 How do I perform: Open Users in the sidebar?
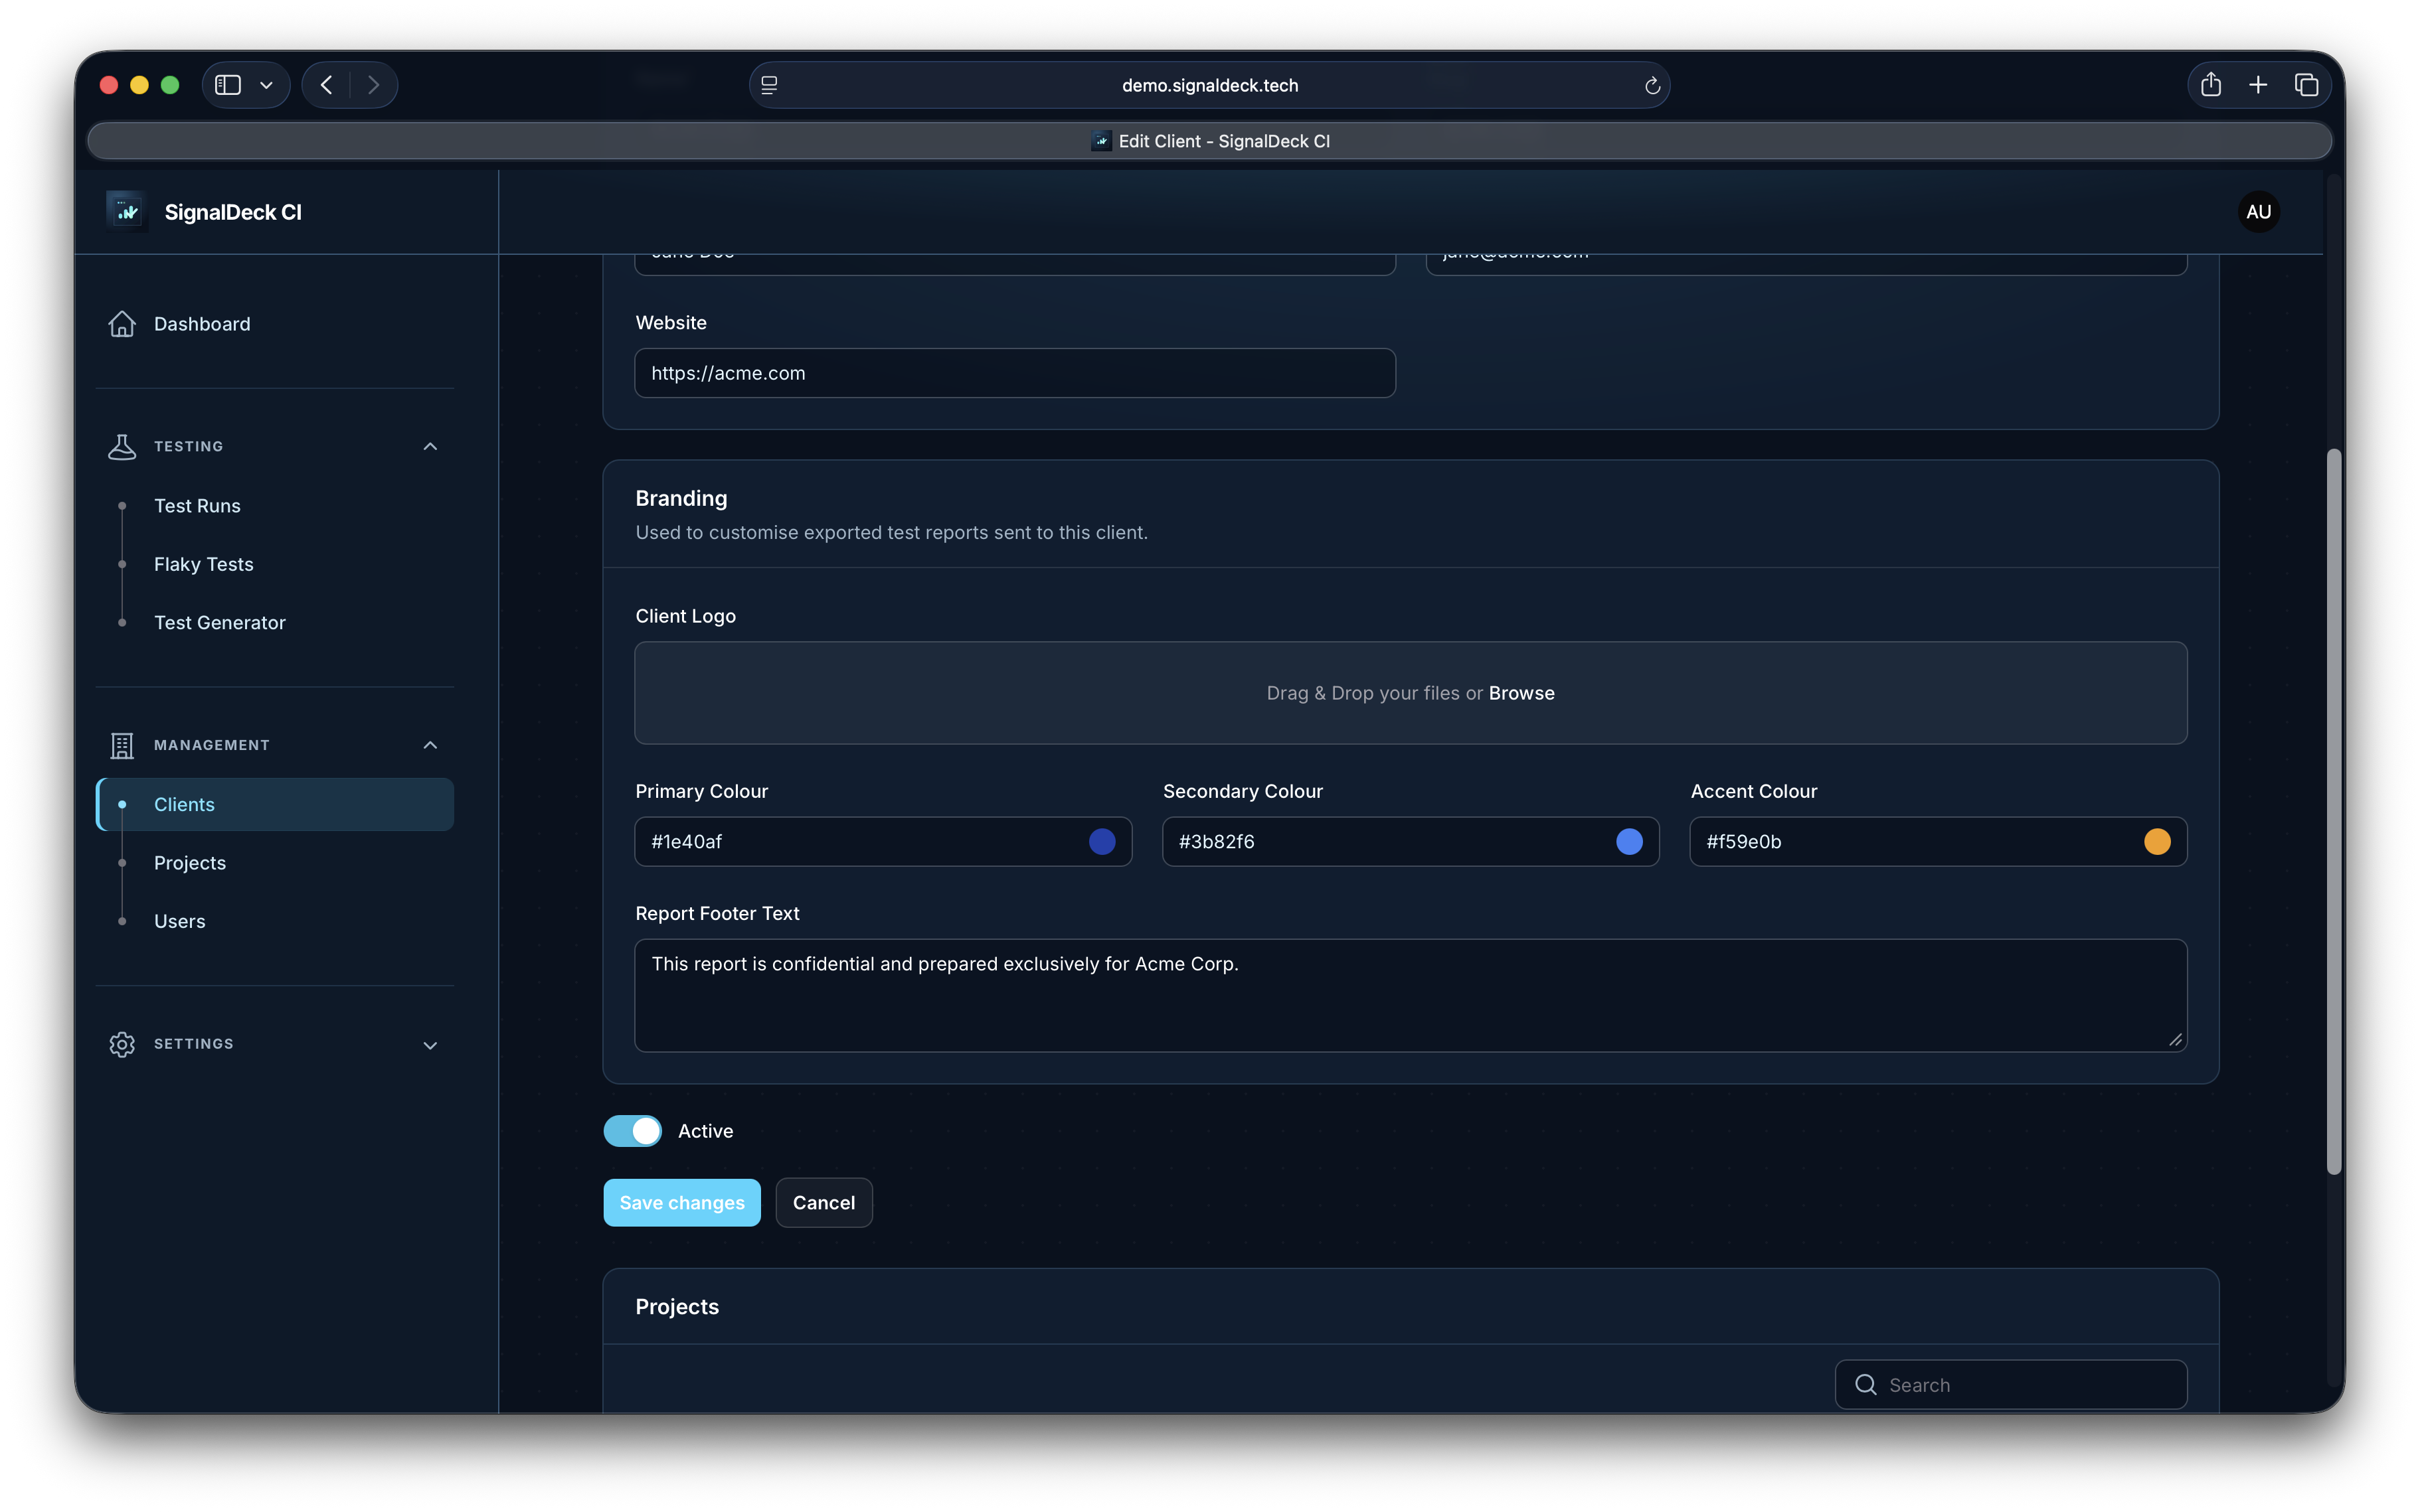click(180, 921)
